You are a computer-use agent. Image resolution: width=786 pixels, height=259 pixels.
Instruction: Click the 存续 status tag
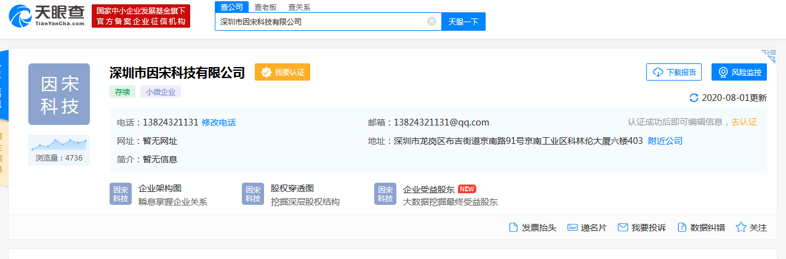pyautogui.click(x=122, y=92)
